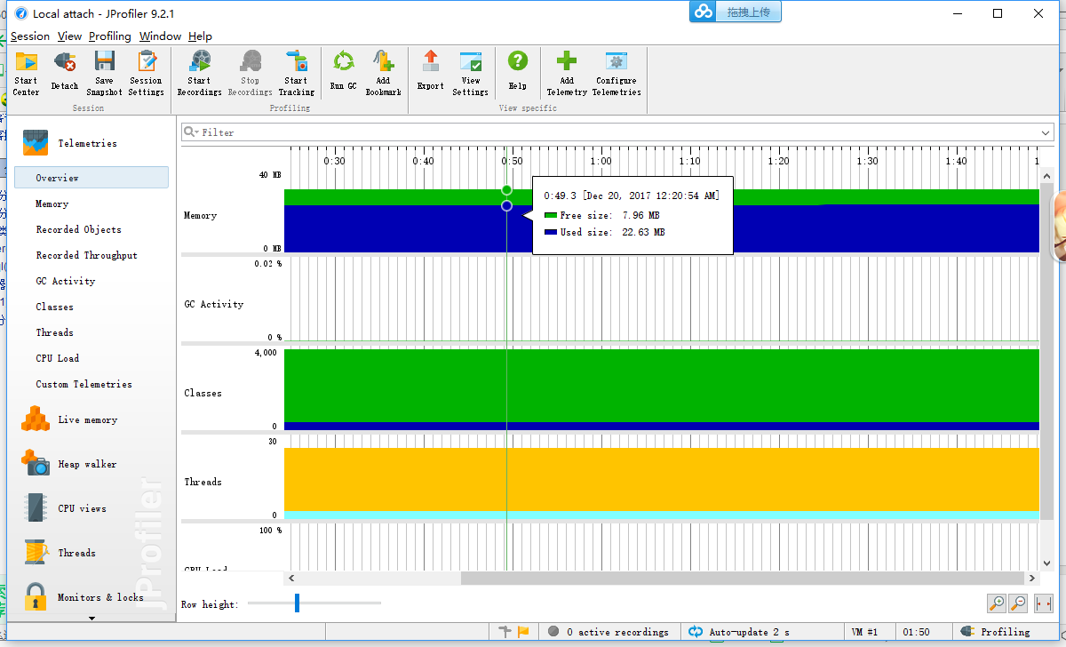The width and height of the screenshot is (1066, 647).
Task: Select GC Activity in the sidebar list
Action: (x=66, y=281)
